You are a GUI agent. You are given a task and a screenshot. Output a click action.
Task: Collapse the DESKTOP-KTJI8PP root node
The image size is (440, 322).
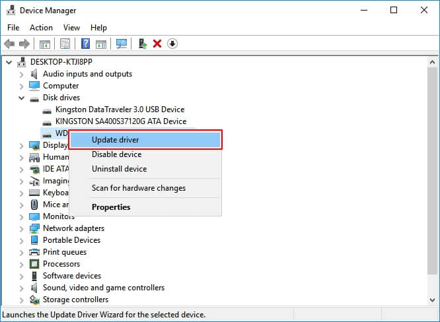(9, 62)
